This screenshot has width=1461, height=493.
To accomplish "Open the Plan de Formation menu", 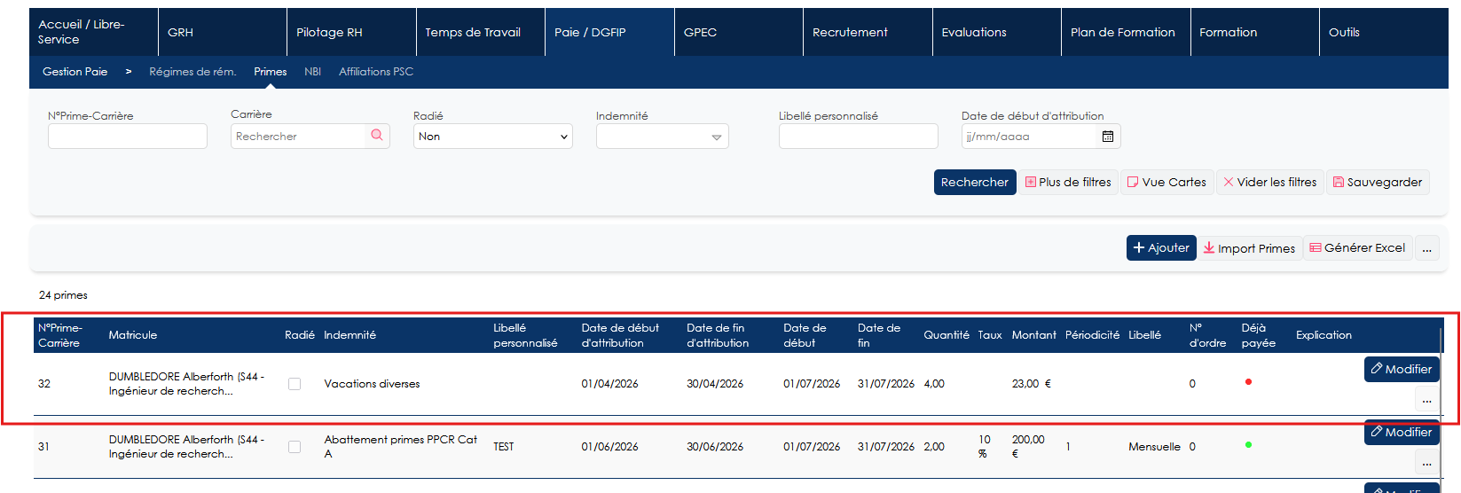I will coord(1126,32).
